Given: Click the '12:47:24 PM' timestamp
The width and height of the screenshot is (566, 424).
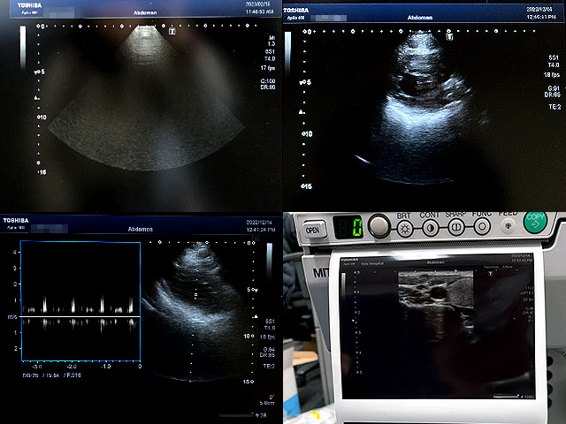Looking at the screenshot, I should pos(259,230).
